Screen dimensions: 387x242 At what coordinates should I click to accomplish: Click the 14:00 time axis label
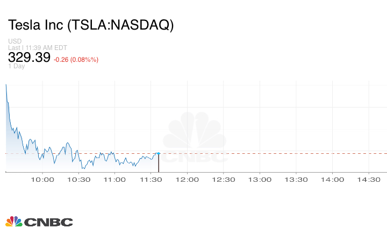pos(333,180)
